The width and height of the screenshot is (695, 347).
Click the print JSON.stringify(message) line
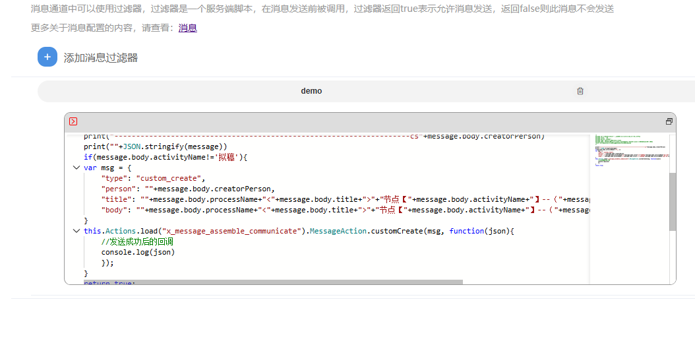[156, 146]
